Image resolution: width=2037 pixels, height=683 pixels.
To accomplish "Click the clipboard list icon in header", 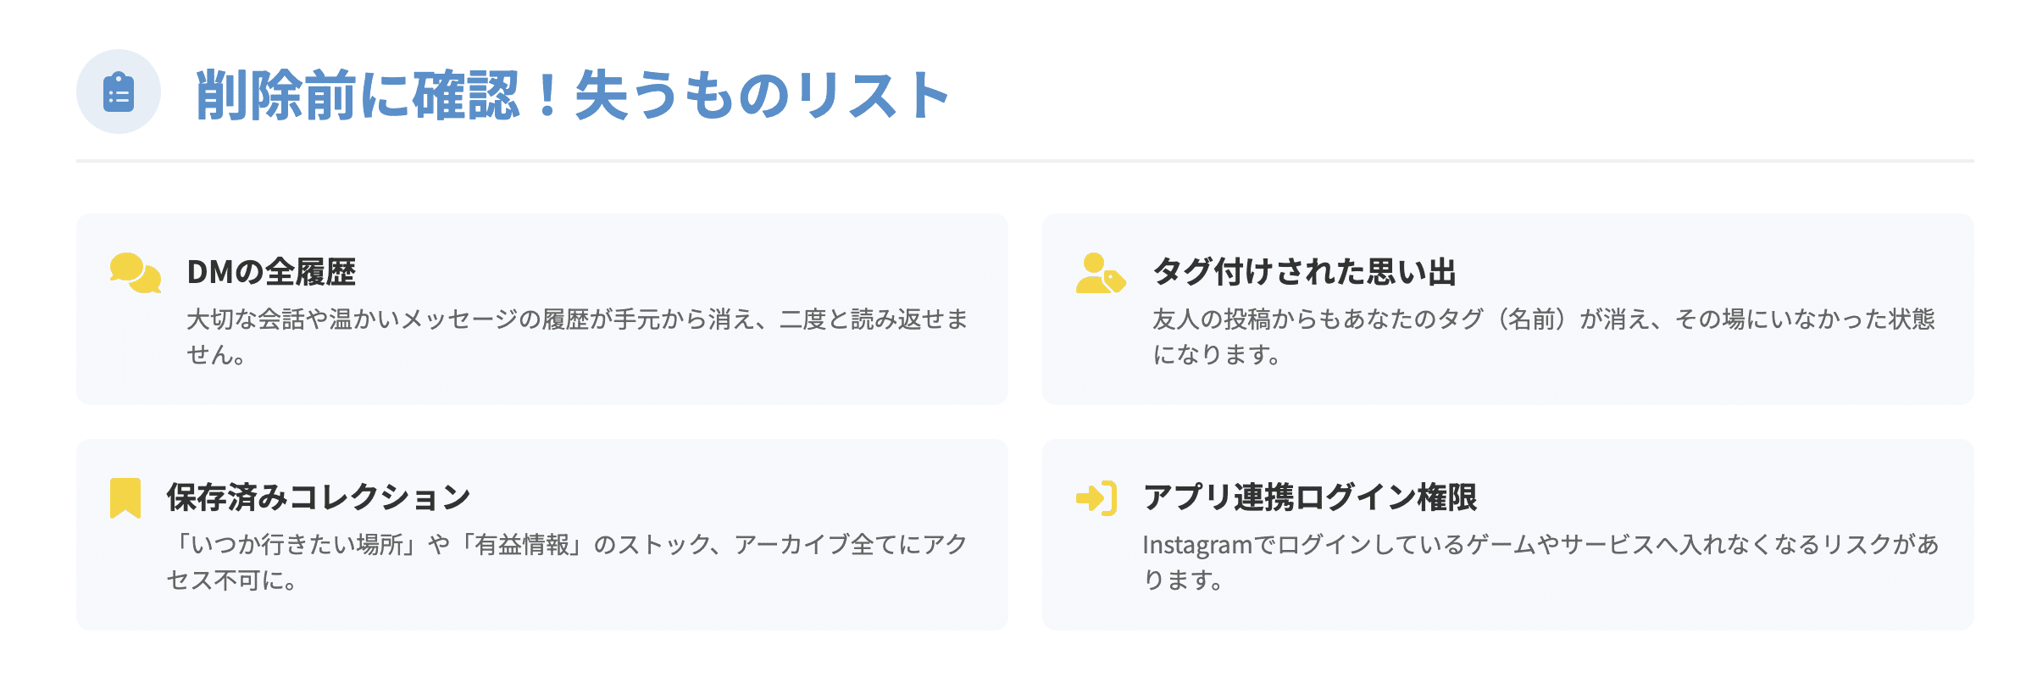I will (x=119, y=92).
